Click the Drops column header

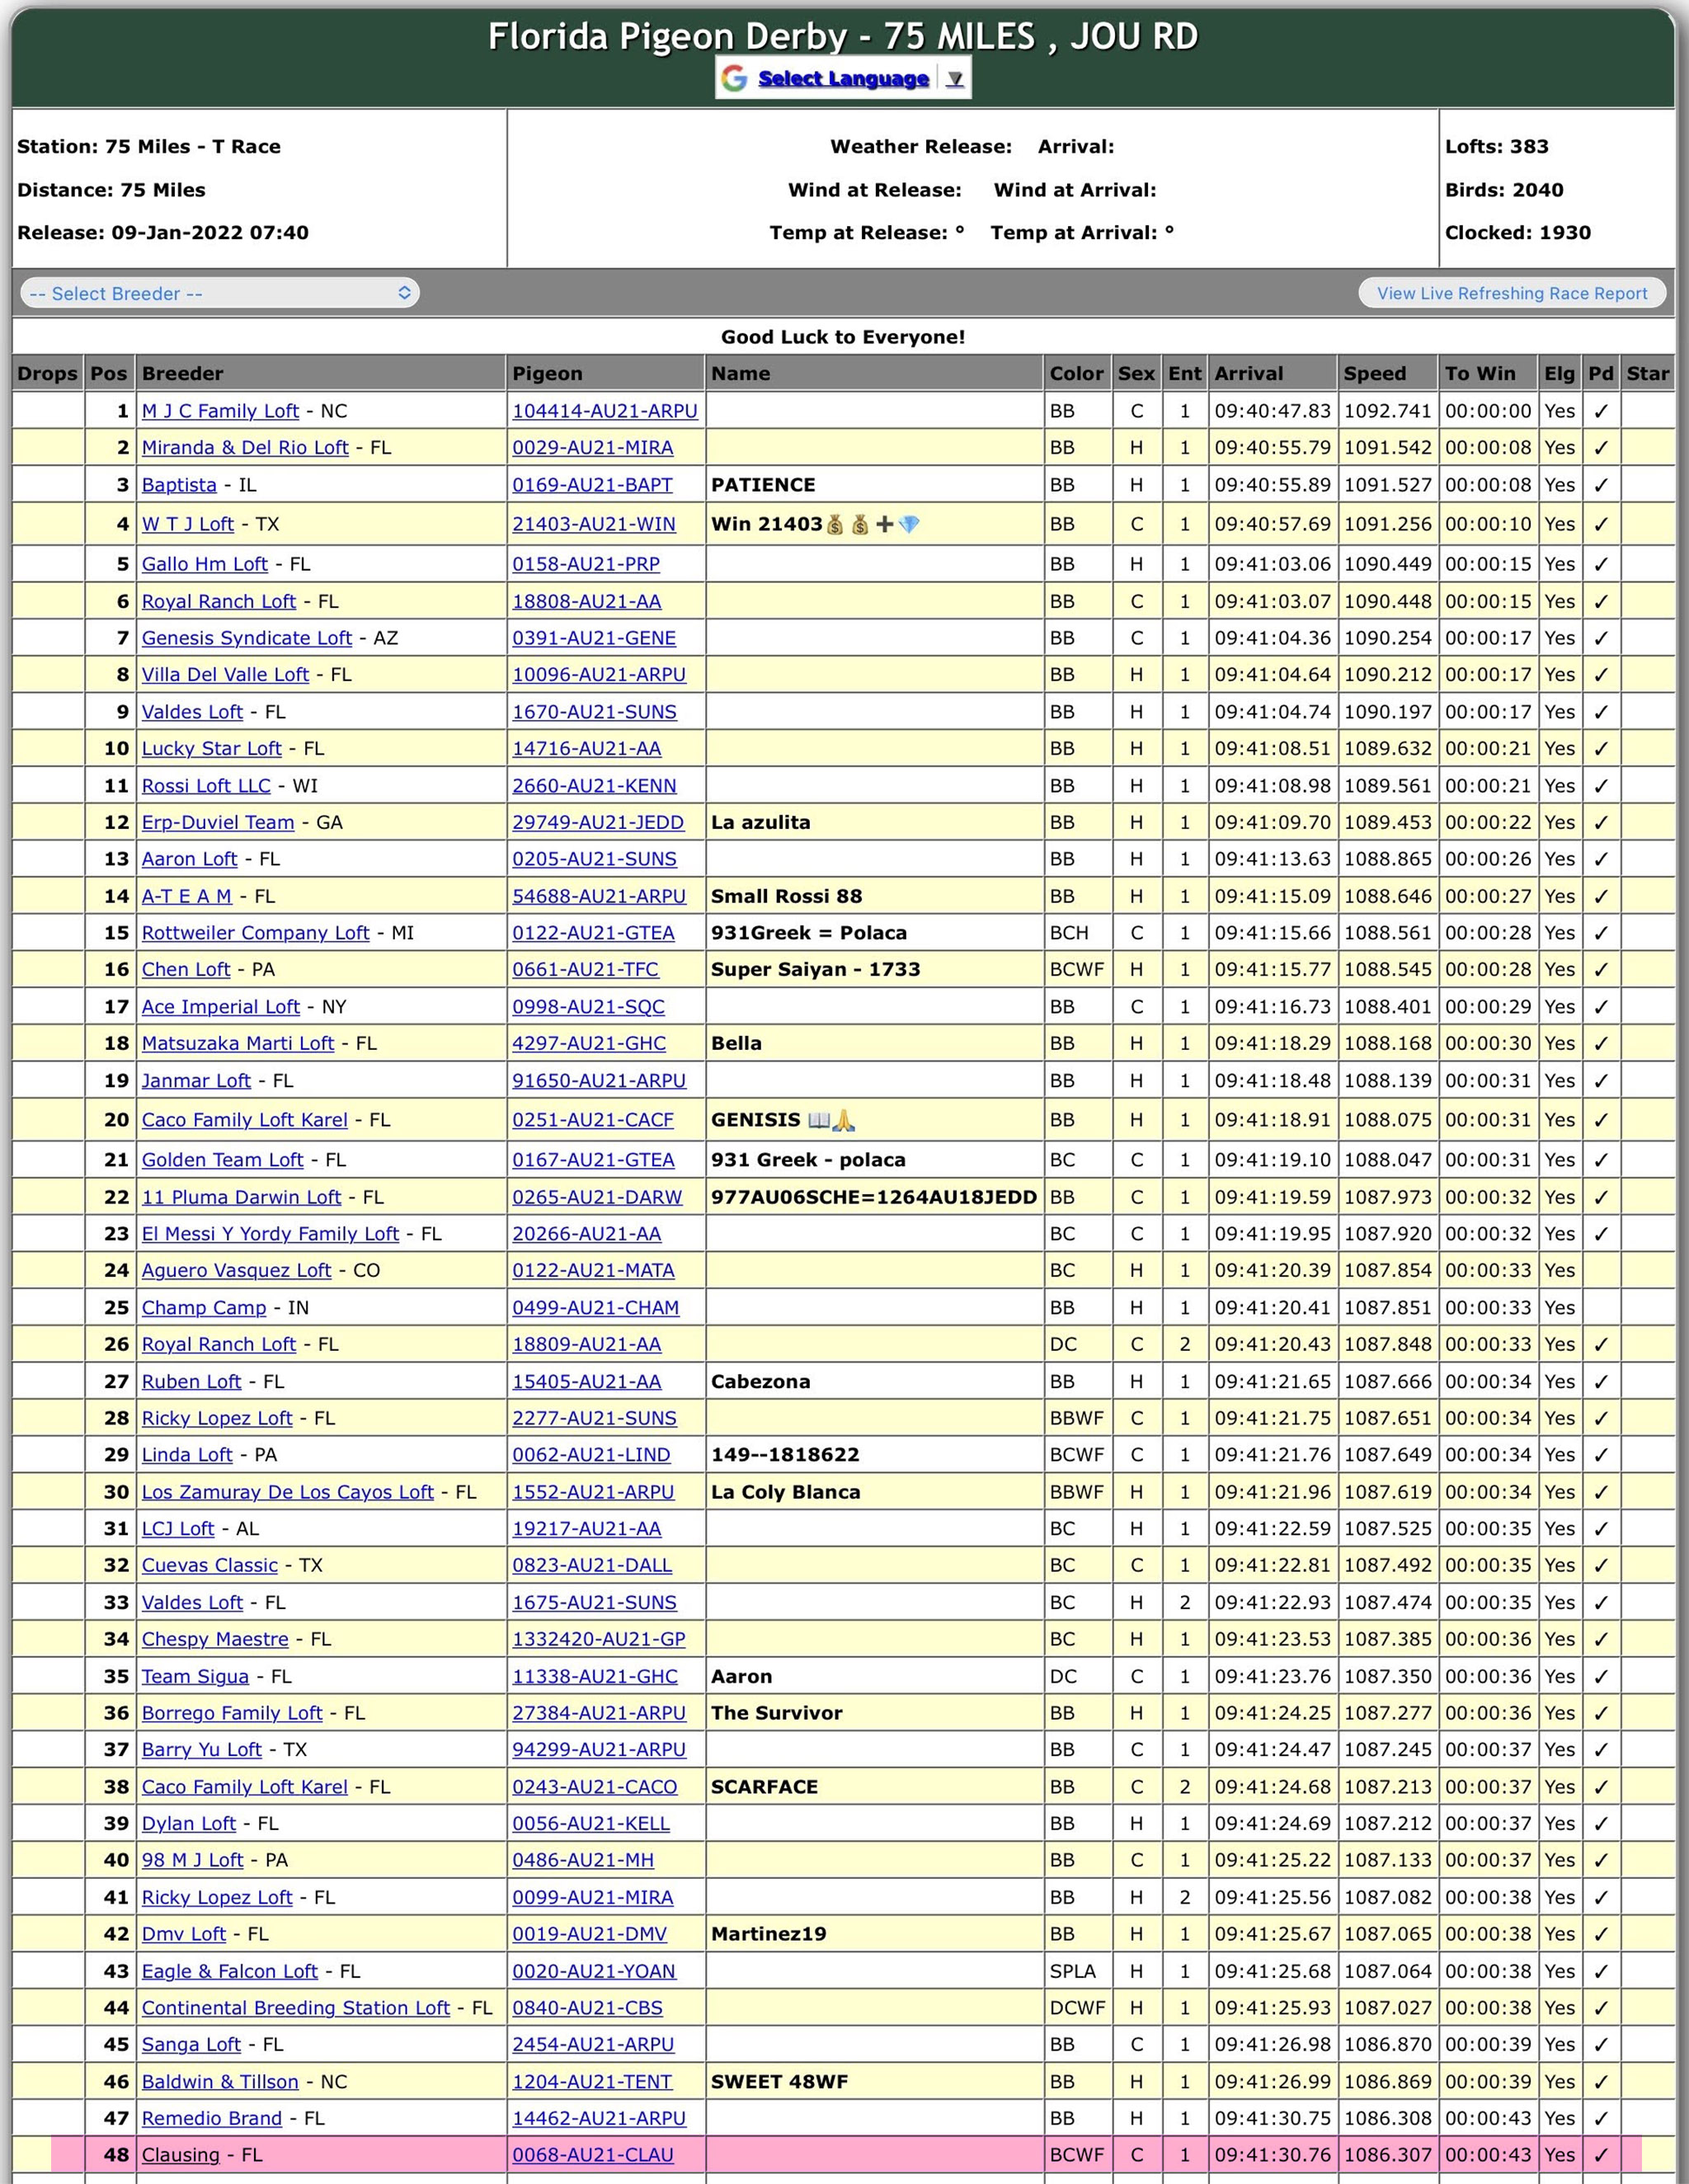coord(47,373)
